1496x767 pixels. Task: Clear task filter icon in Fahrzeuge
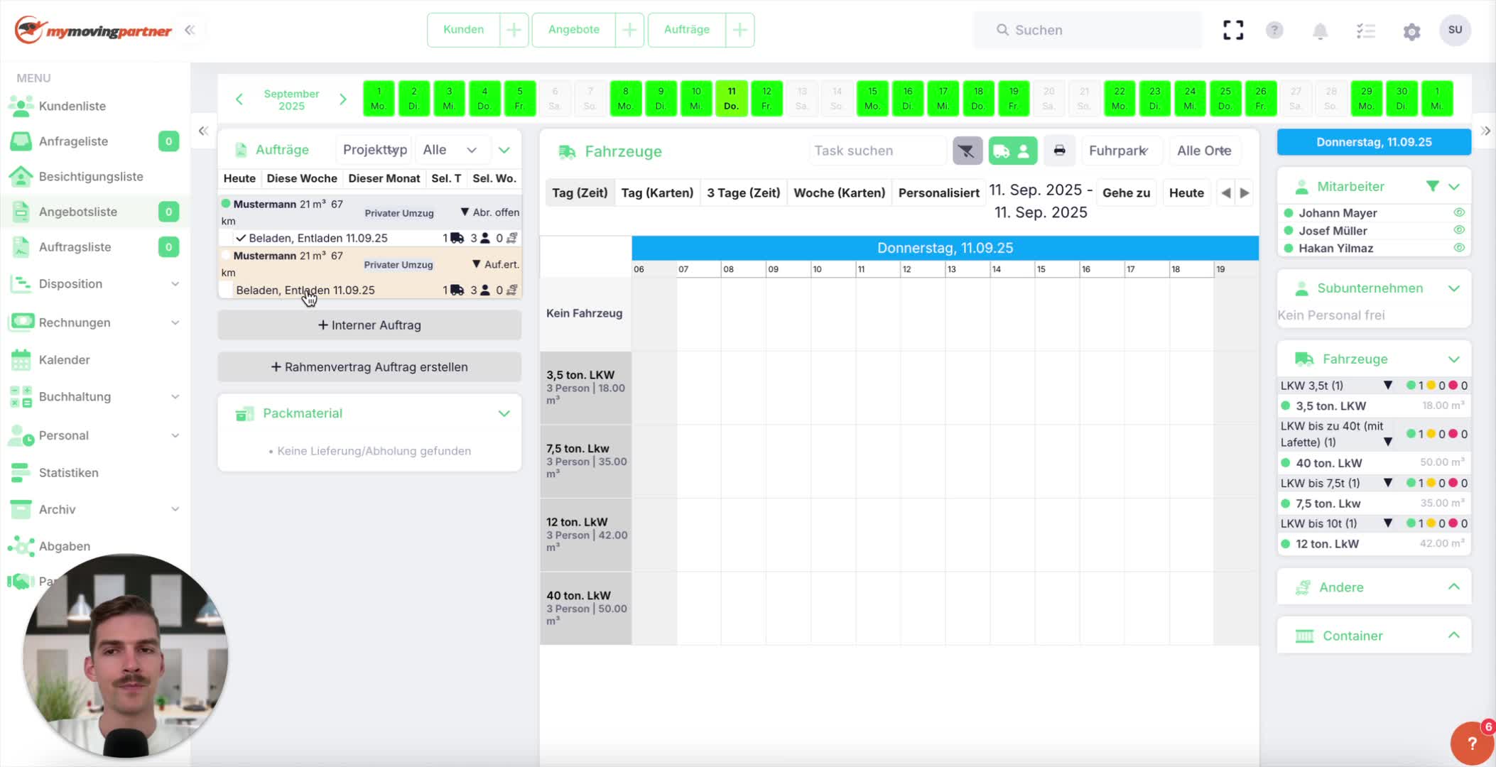pos(967,151)
